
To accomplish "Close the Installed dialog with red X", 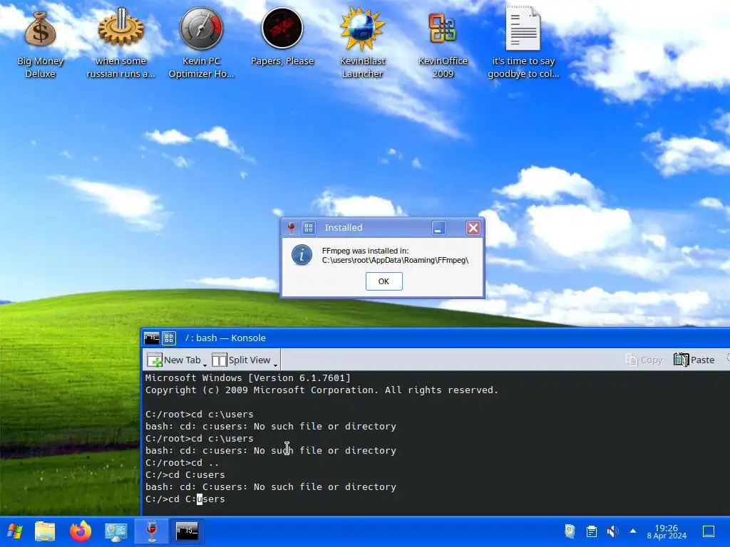I will (473, 228).
